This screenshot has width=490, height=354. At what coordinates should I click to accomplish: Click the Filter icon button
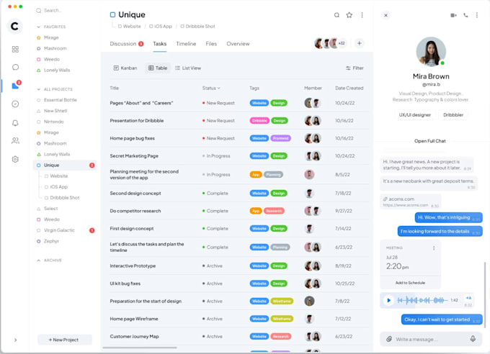click(x=355, y=68)
